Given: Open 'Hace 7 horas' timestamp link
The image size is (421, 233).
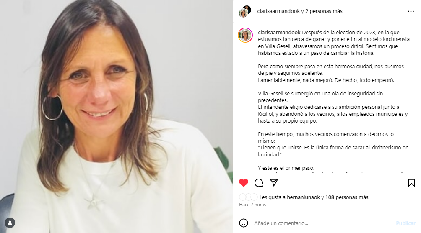Looking at the screenshot, I should [252, 205].
